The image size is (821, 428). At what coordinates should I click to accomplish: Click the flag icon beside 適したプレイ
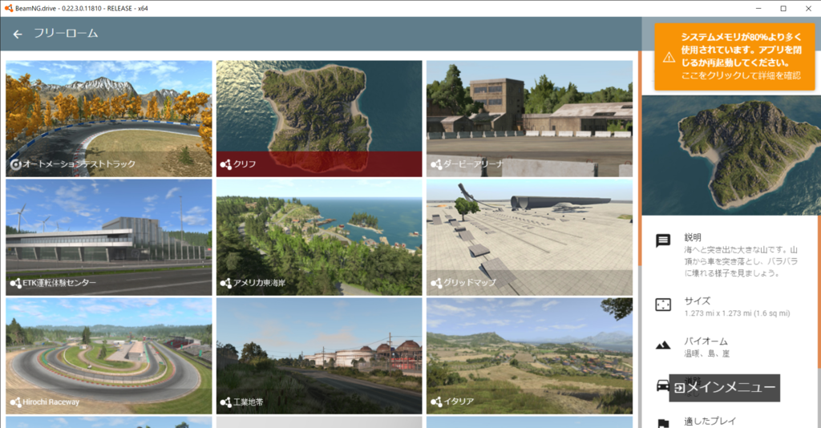(x=663, y=423)
